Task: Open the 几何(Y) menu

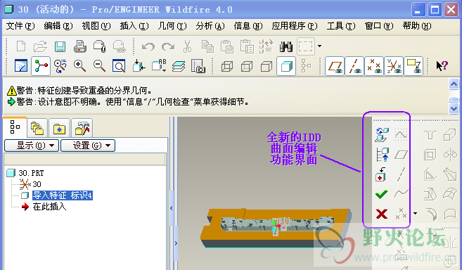Action: click(172, 26)
